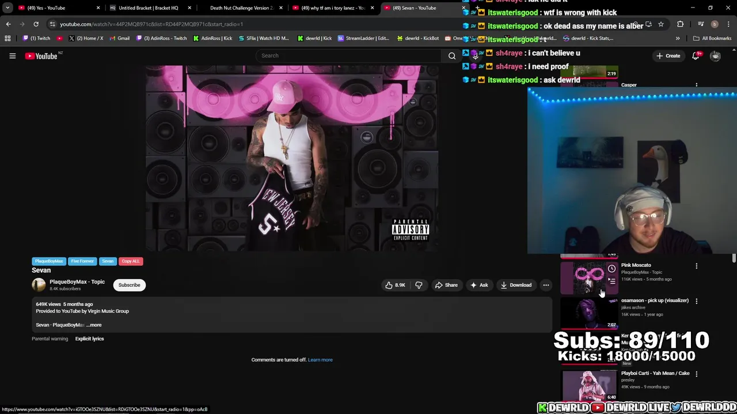737x414 pixels.
Task: Open the All Bookmarks folder
Action: pos(712,39)
